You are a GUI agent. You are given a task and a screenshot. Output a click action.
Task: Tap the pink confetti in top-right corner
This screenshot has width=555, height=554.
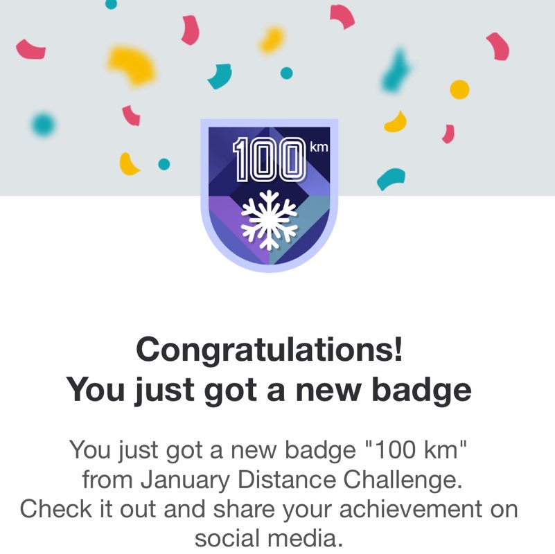497,46
